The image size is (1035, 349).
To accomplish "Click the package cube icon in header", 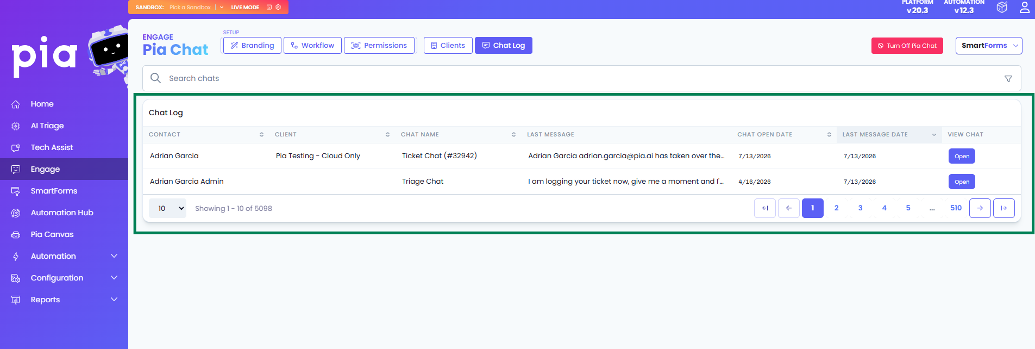I will coord(1002,7).
